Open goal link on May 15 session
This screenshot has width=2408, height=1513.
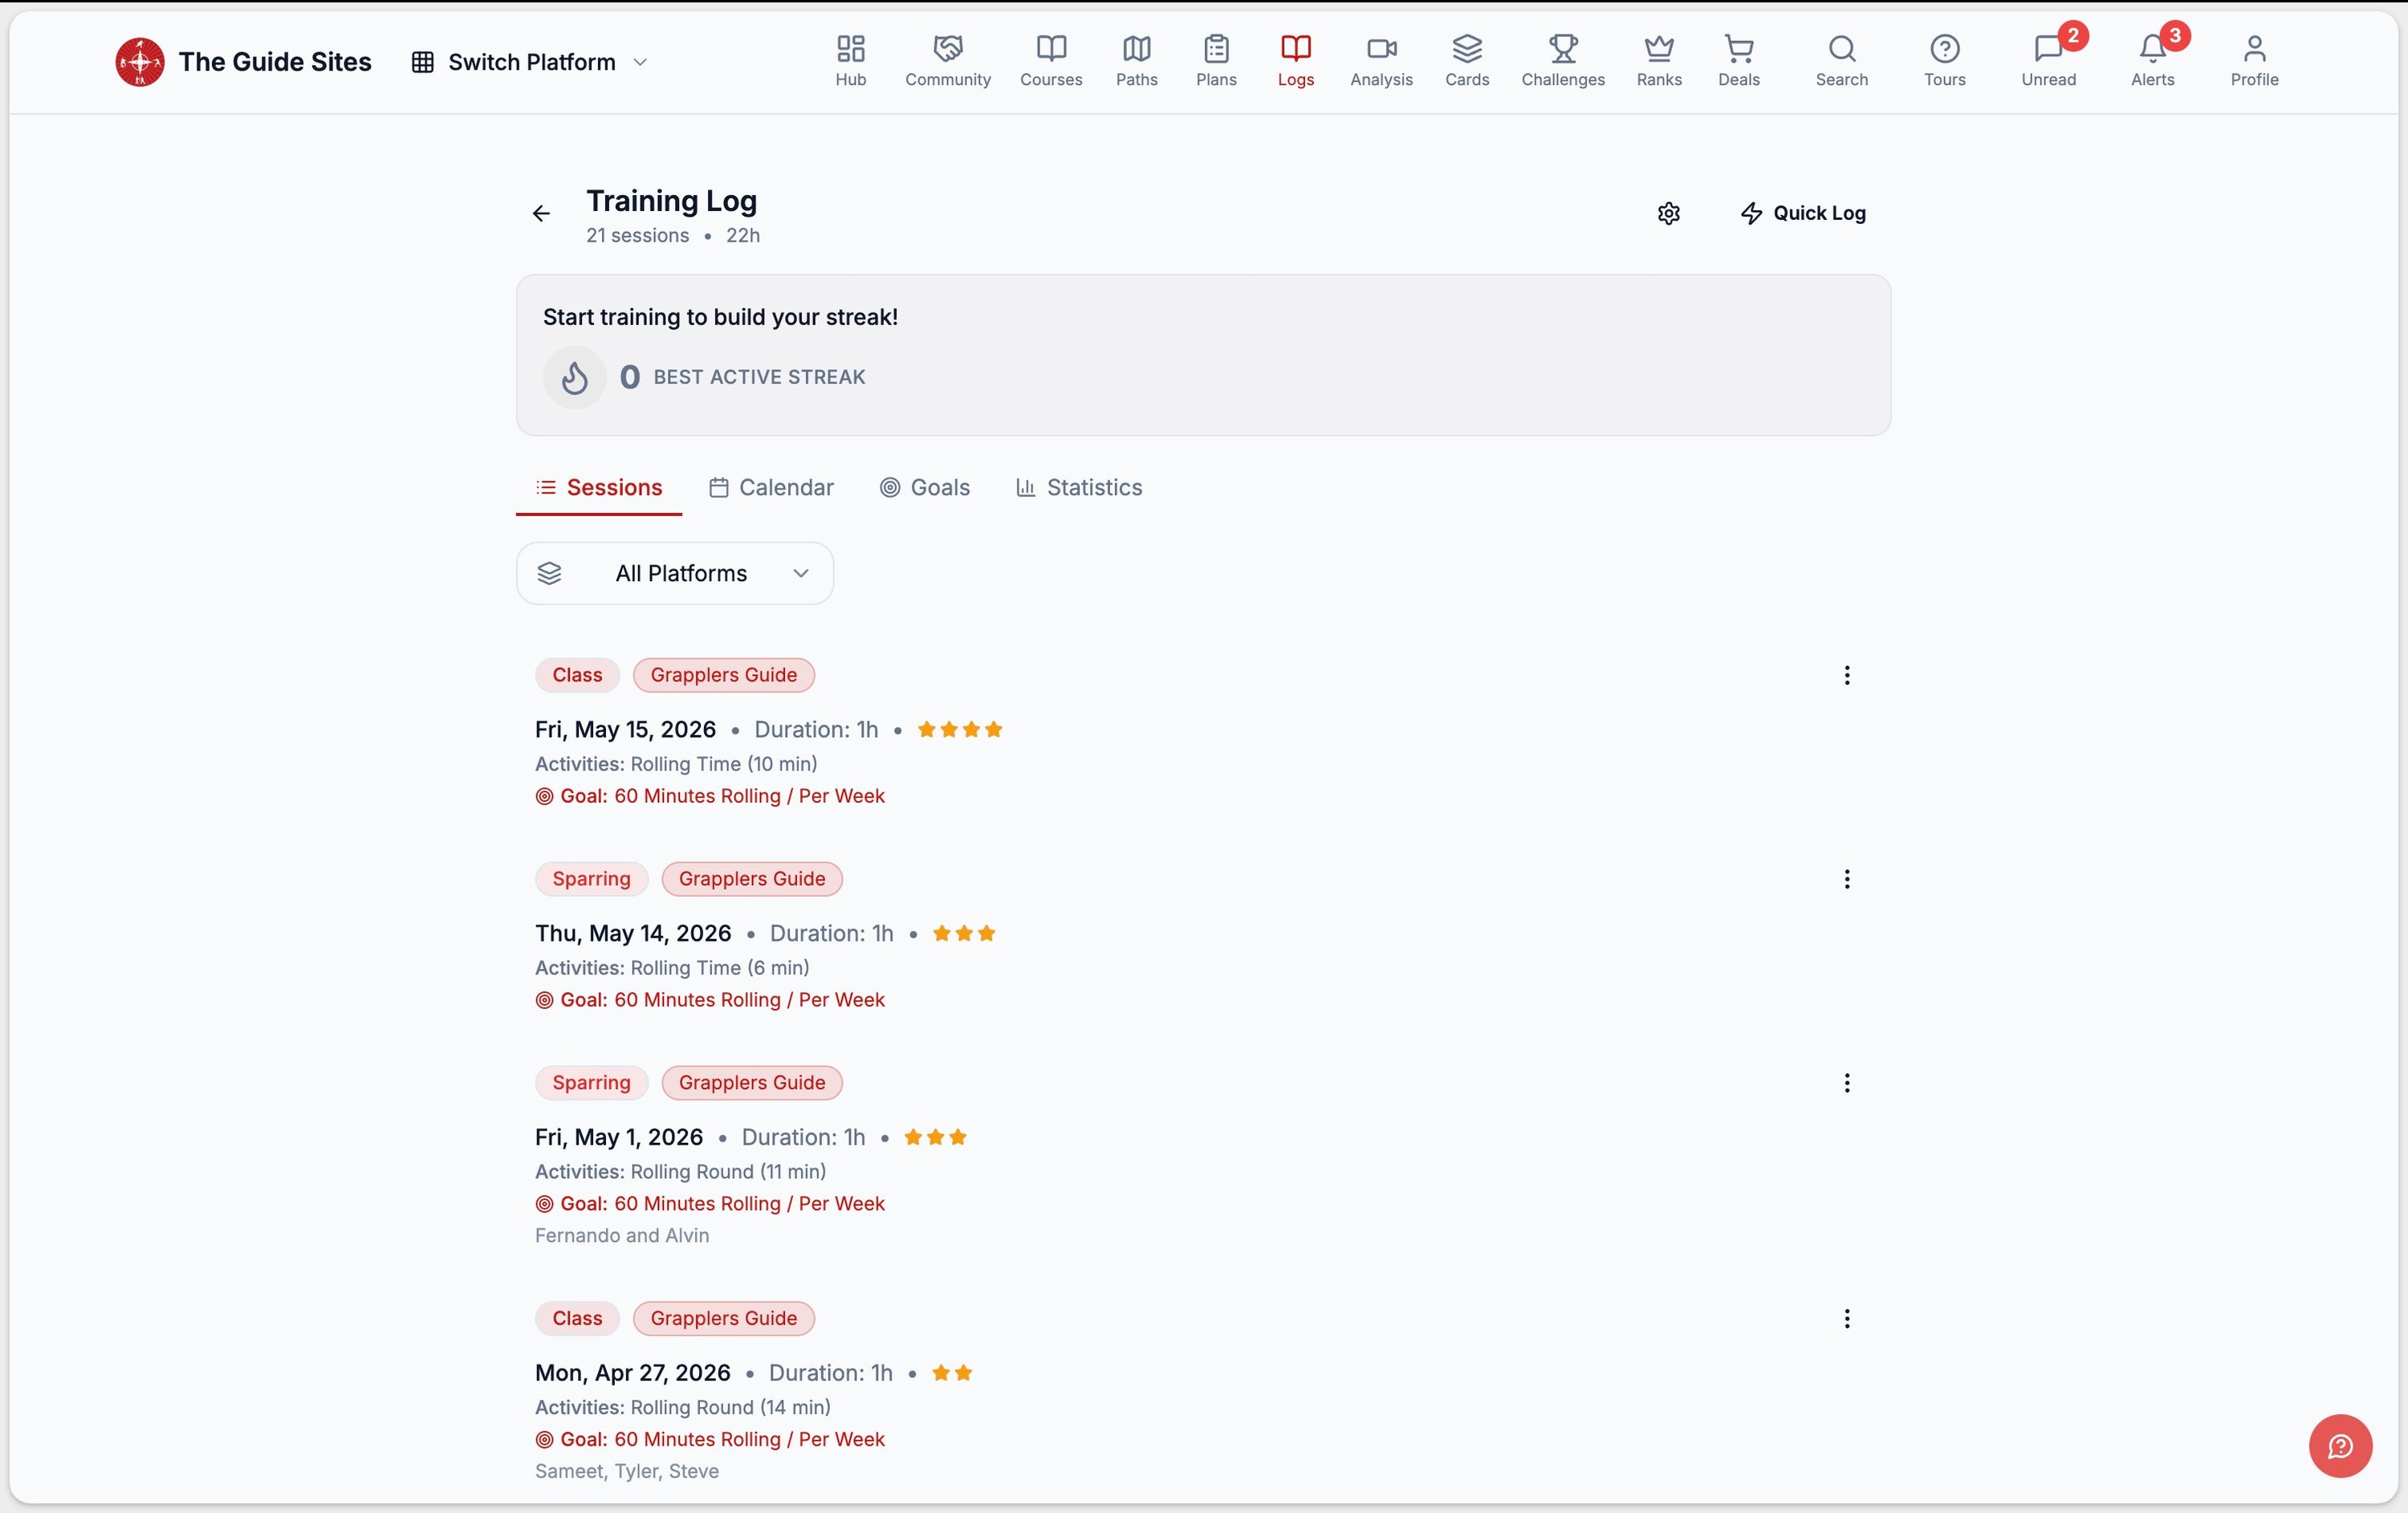710,796
